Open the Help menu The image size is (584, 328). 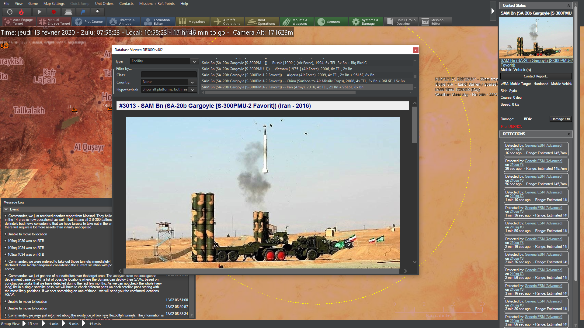[184, 4]
